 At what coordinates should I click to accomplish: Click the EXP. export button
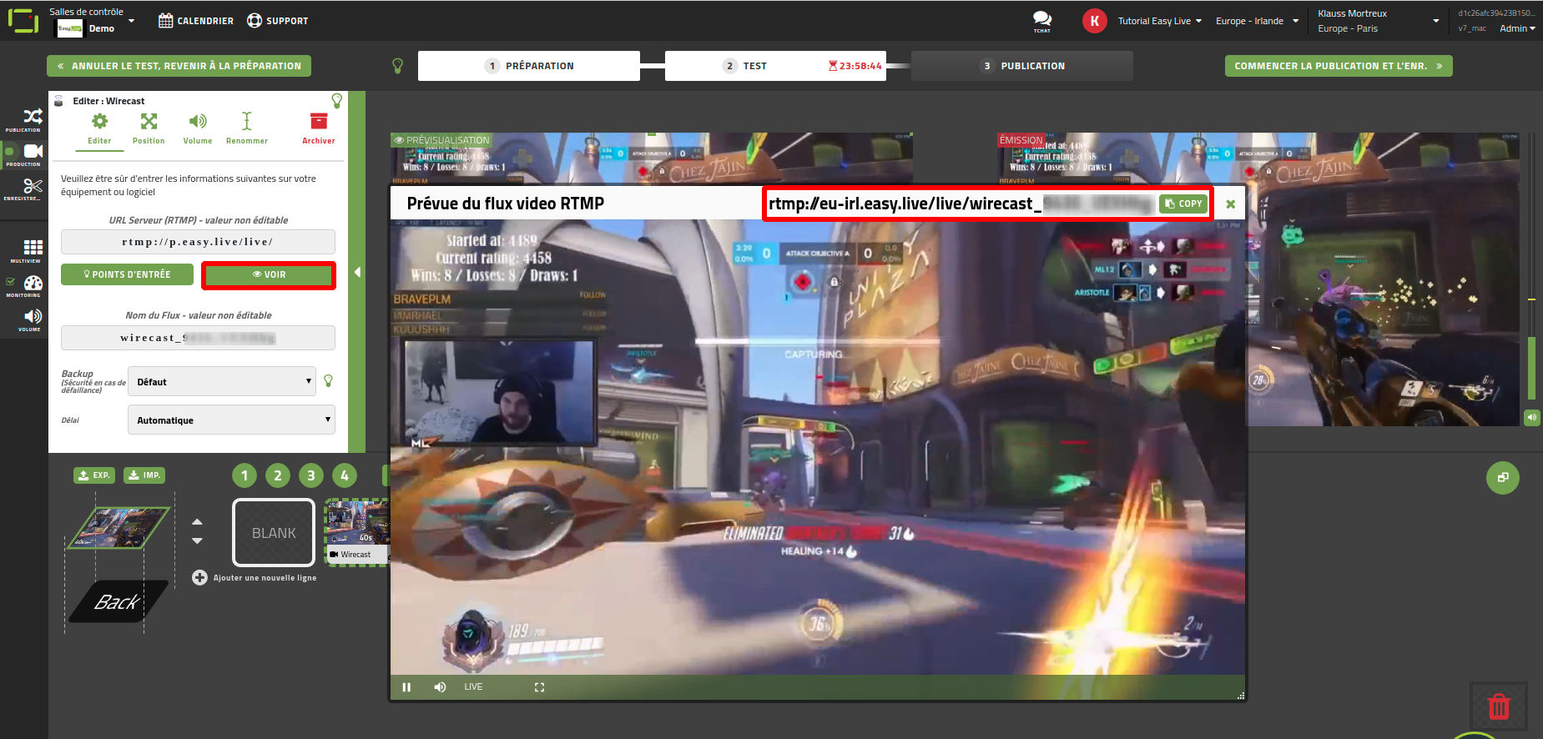(x=94, y=475)
